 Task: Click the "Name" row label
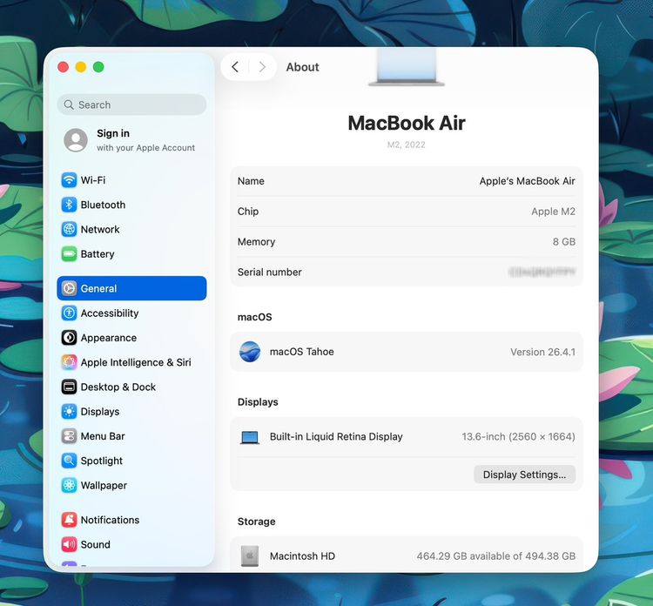pos(251,181)
